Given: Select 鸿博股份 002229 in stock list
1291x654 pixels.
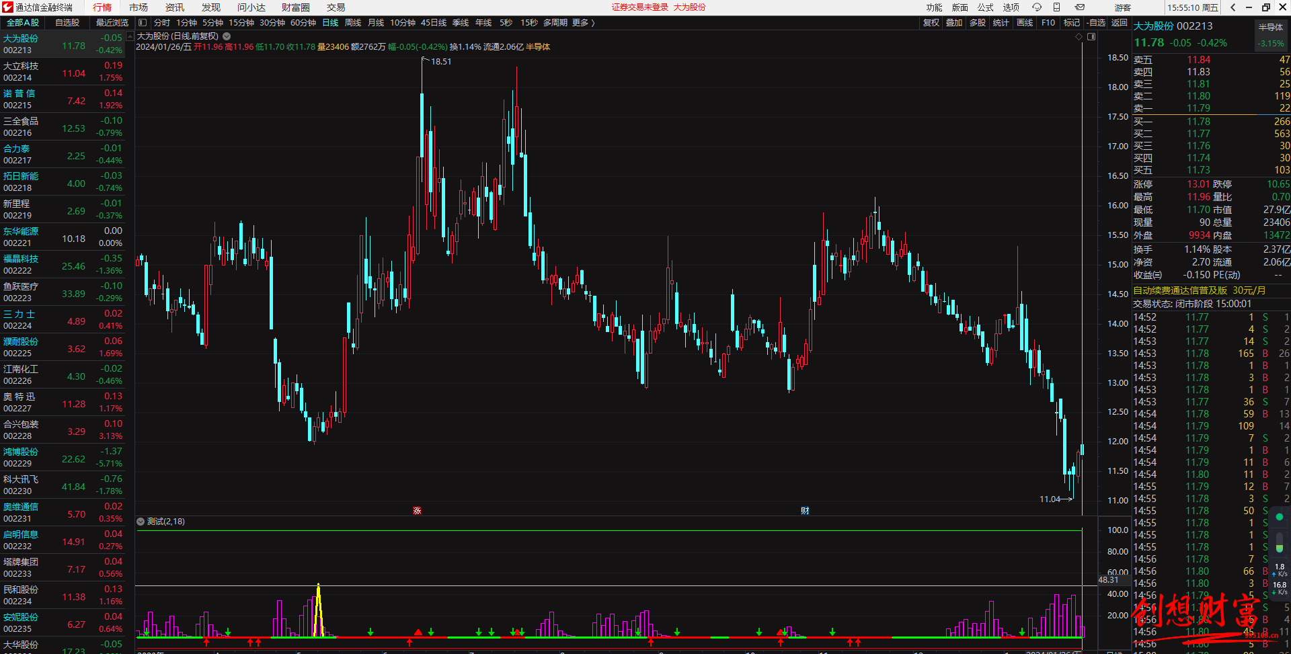Looking at the screenshot, I should (63, 458).
